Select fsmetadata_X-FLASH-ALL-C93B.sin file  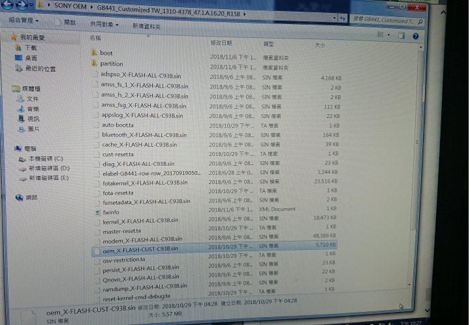(x=146, y=202)
